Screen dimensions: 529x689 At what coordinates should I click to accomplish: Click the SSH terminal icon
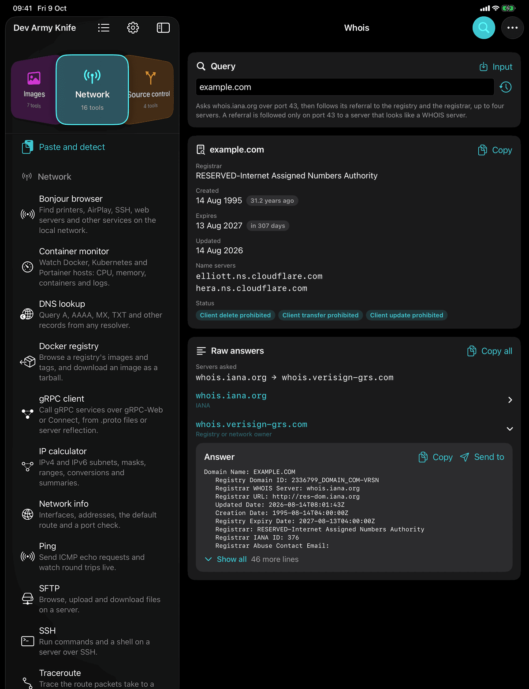point(27,641)
